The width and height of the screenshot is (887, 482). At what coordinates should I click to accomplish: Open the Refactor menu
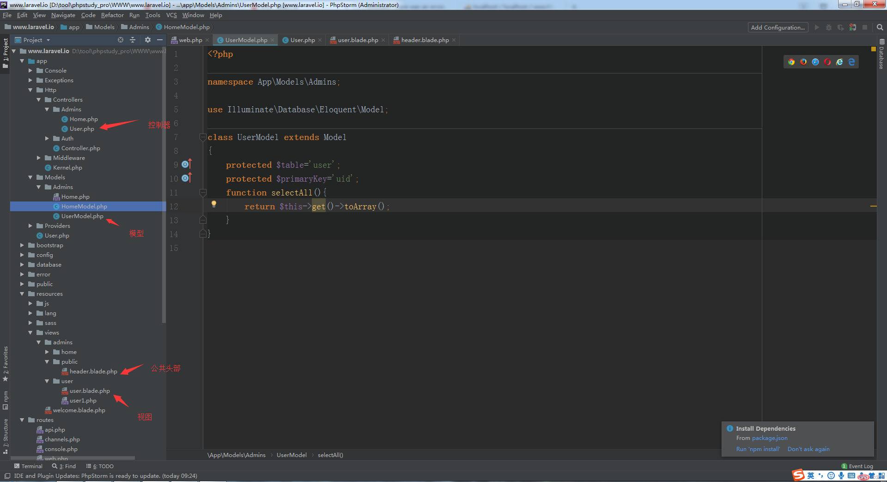(112, 15)
